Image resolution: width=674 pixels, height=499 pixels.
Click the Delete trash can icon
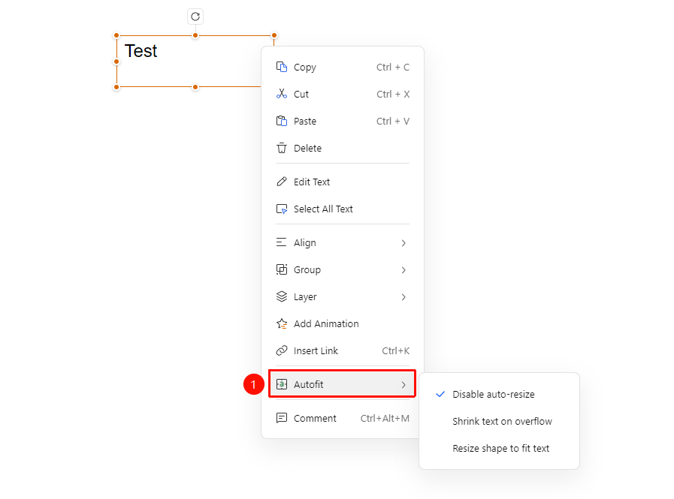point(282,148)
